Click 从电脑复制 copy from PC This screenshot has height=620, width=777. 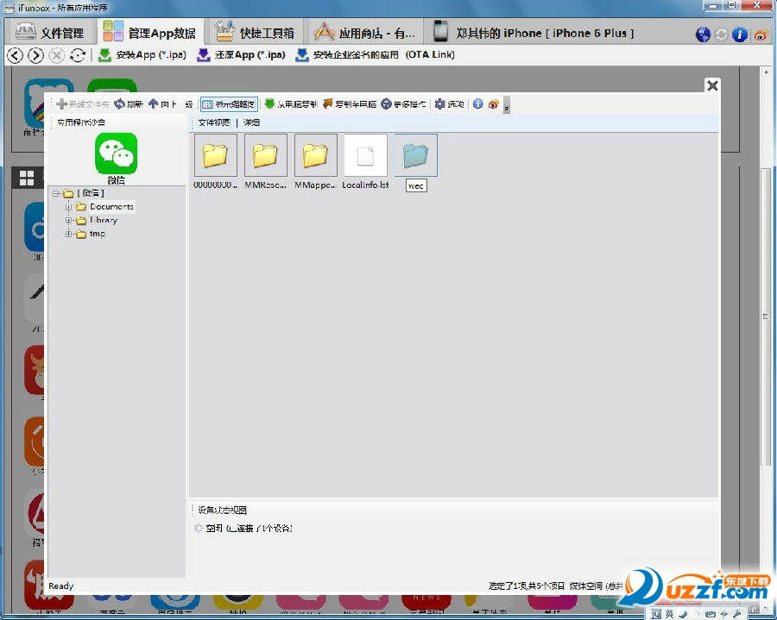pyautogui.click(x=291, y=104)
